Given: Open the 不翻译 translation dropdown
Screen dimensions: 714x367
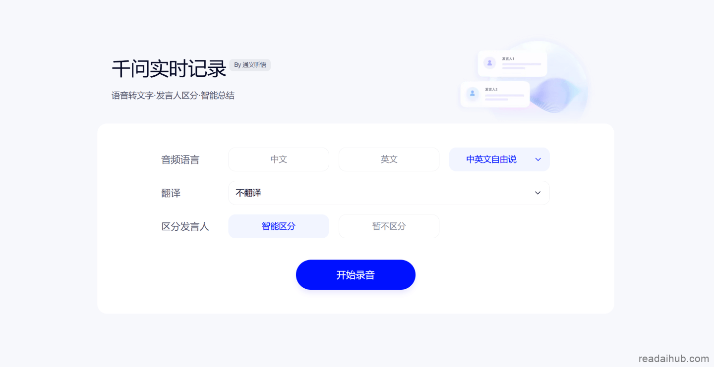Looking at the screenshot, I should click(389, 193).
